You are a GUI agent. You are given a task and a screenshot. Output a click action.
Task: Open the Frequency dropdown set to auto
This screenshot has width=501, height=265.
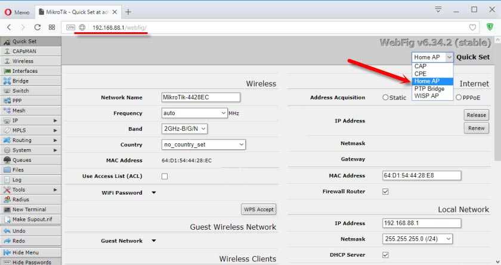point(194,113)
